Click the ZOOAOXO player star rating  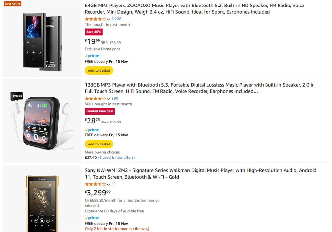tap(95, 19)
